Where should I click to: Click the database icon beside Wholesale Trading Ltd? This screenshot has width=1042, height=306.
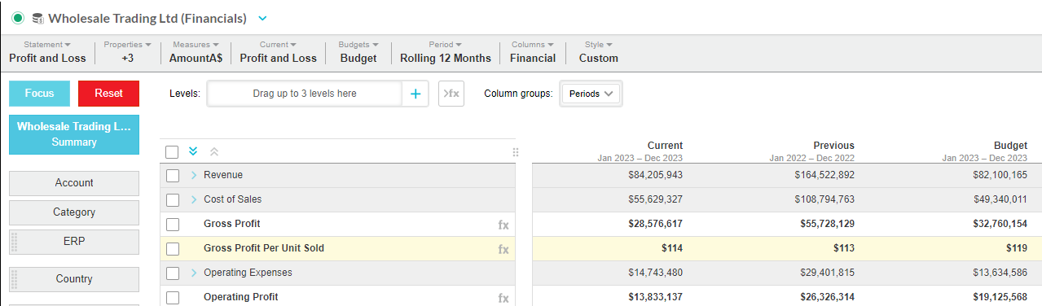(x=37, y=18)
